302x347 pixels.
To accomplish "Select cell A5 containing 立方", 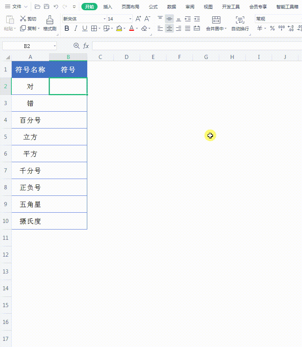I will point(30,137).
